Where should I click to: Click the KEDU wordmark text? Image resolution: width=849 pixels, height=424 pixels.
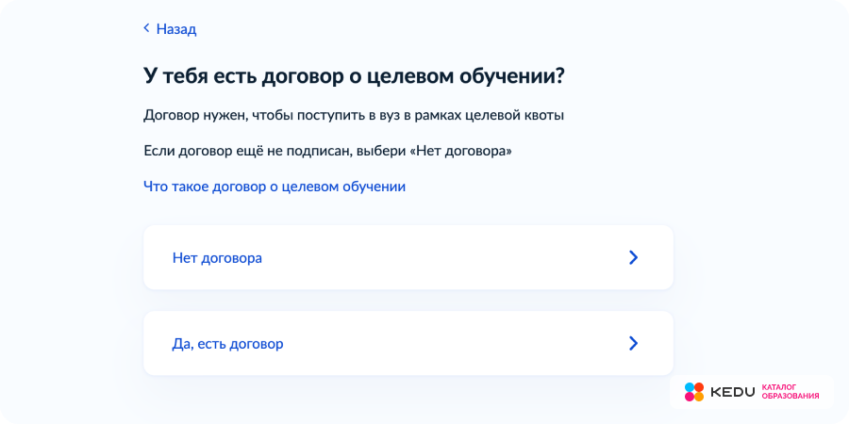pyautogui.click(x=732, y=392)
